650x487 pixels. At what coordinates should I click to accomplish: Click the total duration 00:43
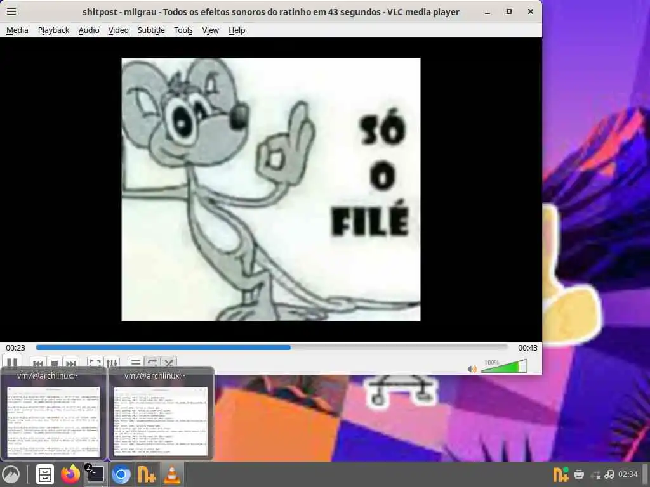click(527, 348)
